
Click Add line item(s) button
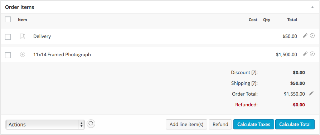186,124
